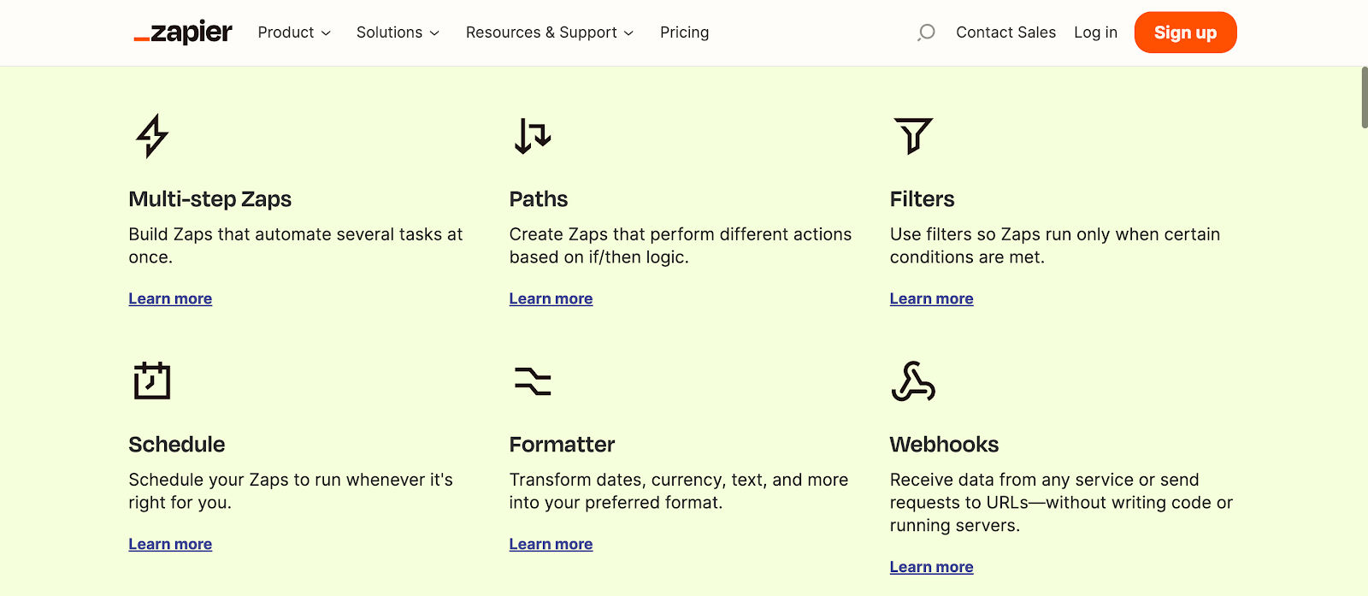
Task: Go home via the Zapier logo
Action: pyautogui.click(x=183, y=32)
